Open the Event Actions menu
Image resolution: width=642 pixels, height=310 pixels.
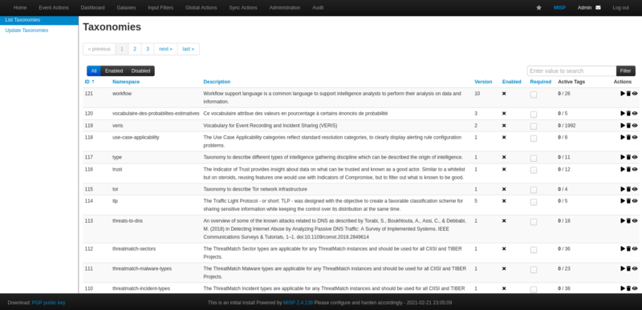(54, 8)
